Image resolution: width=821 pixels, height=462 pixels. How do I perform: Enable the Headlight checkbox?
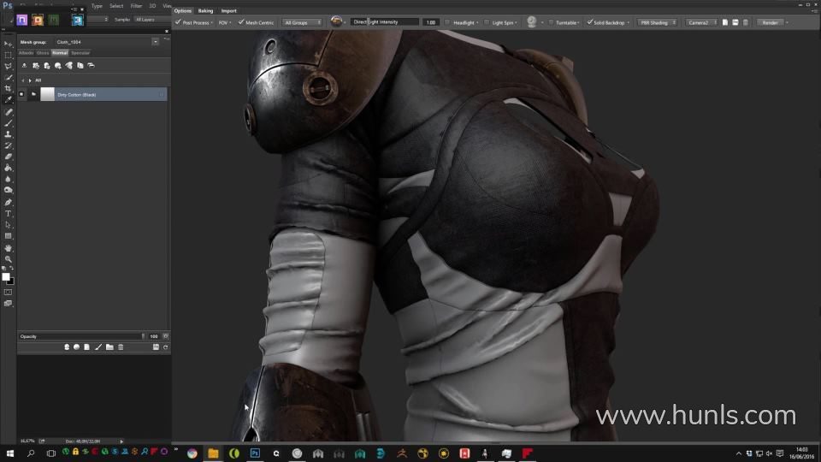[x=447, y=22]
